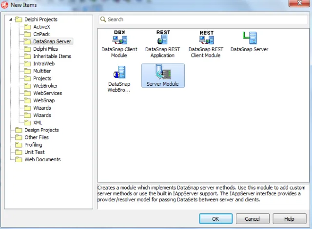The height and width of the screenshot is (229, 312).
Task: Select the Projects category
Action: 42,78
